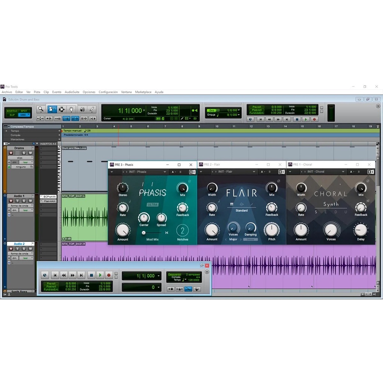
Task: Click Go to End in floating Transport
Action: [x=81, y=275]
